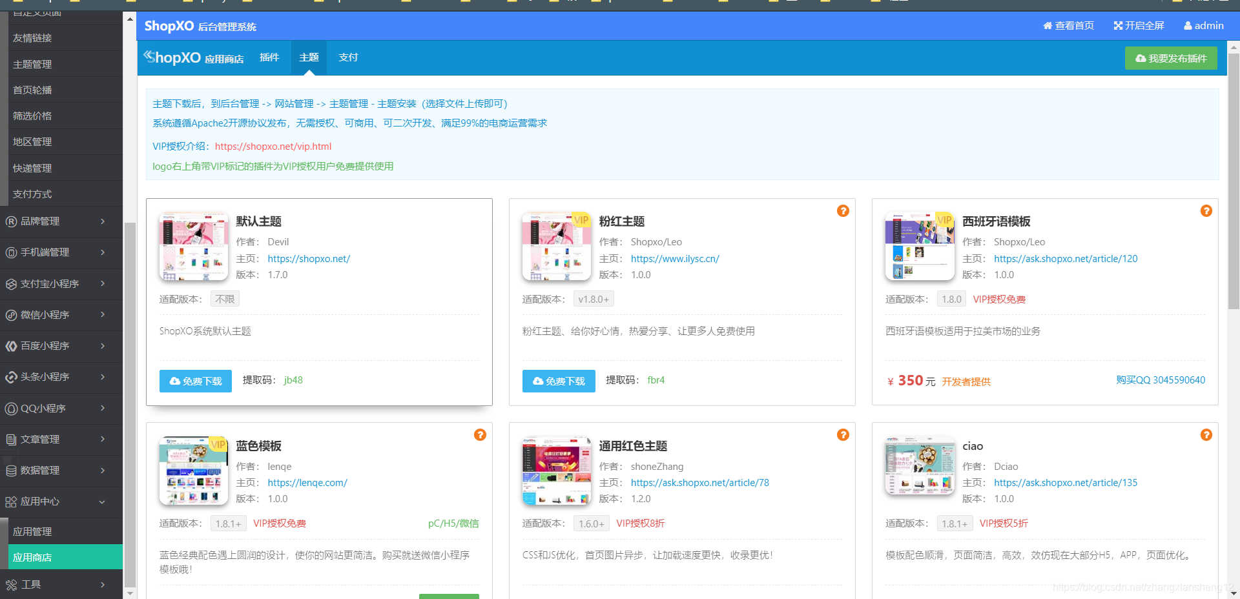This screenshot has width=1240, height=599.
Task: Click the help icon on 通用红色主题 card
Action: point(843,435)
